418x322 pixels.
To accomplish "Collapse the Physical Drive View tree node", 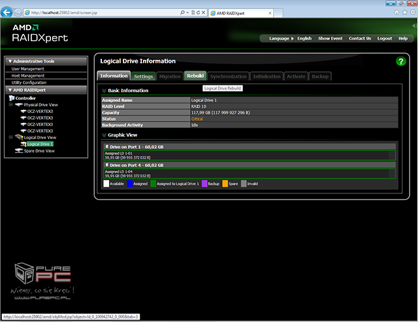I will (x=11, y=105).
